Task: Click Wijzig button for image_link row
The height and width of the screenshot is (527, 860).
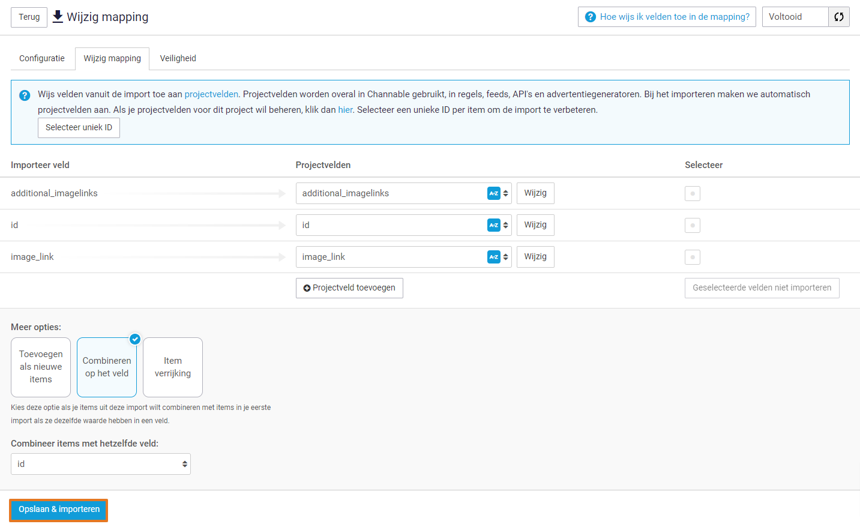Action: click(535, 257)
